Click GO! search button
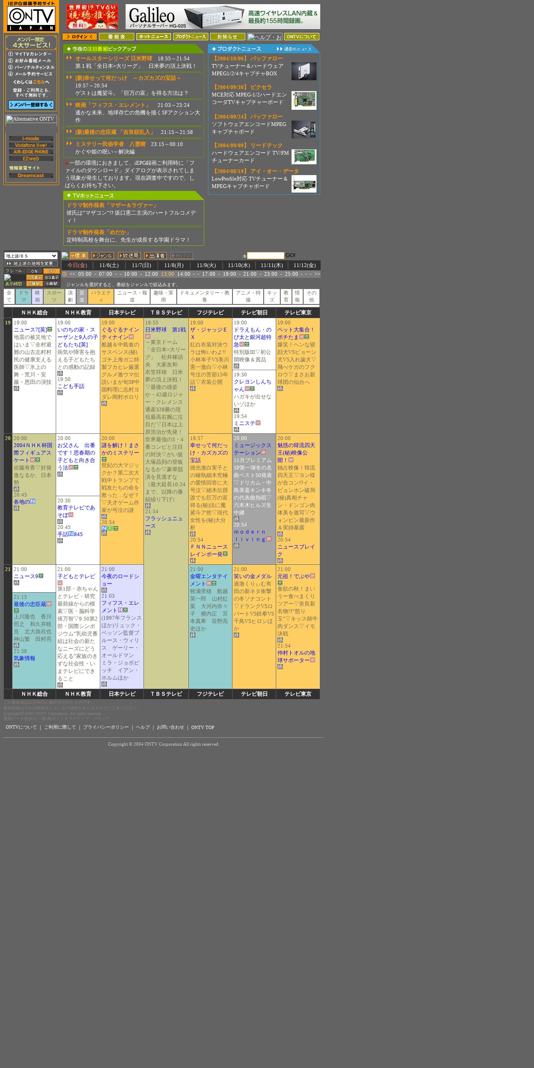Viewport: 534px width, 1068px height. tap(290, 255)
